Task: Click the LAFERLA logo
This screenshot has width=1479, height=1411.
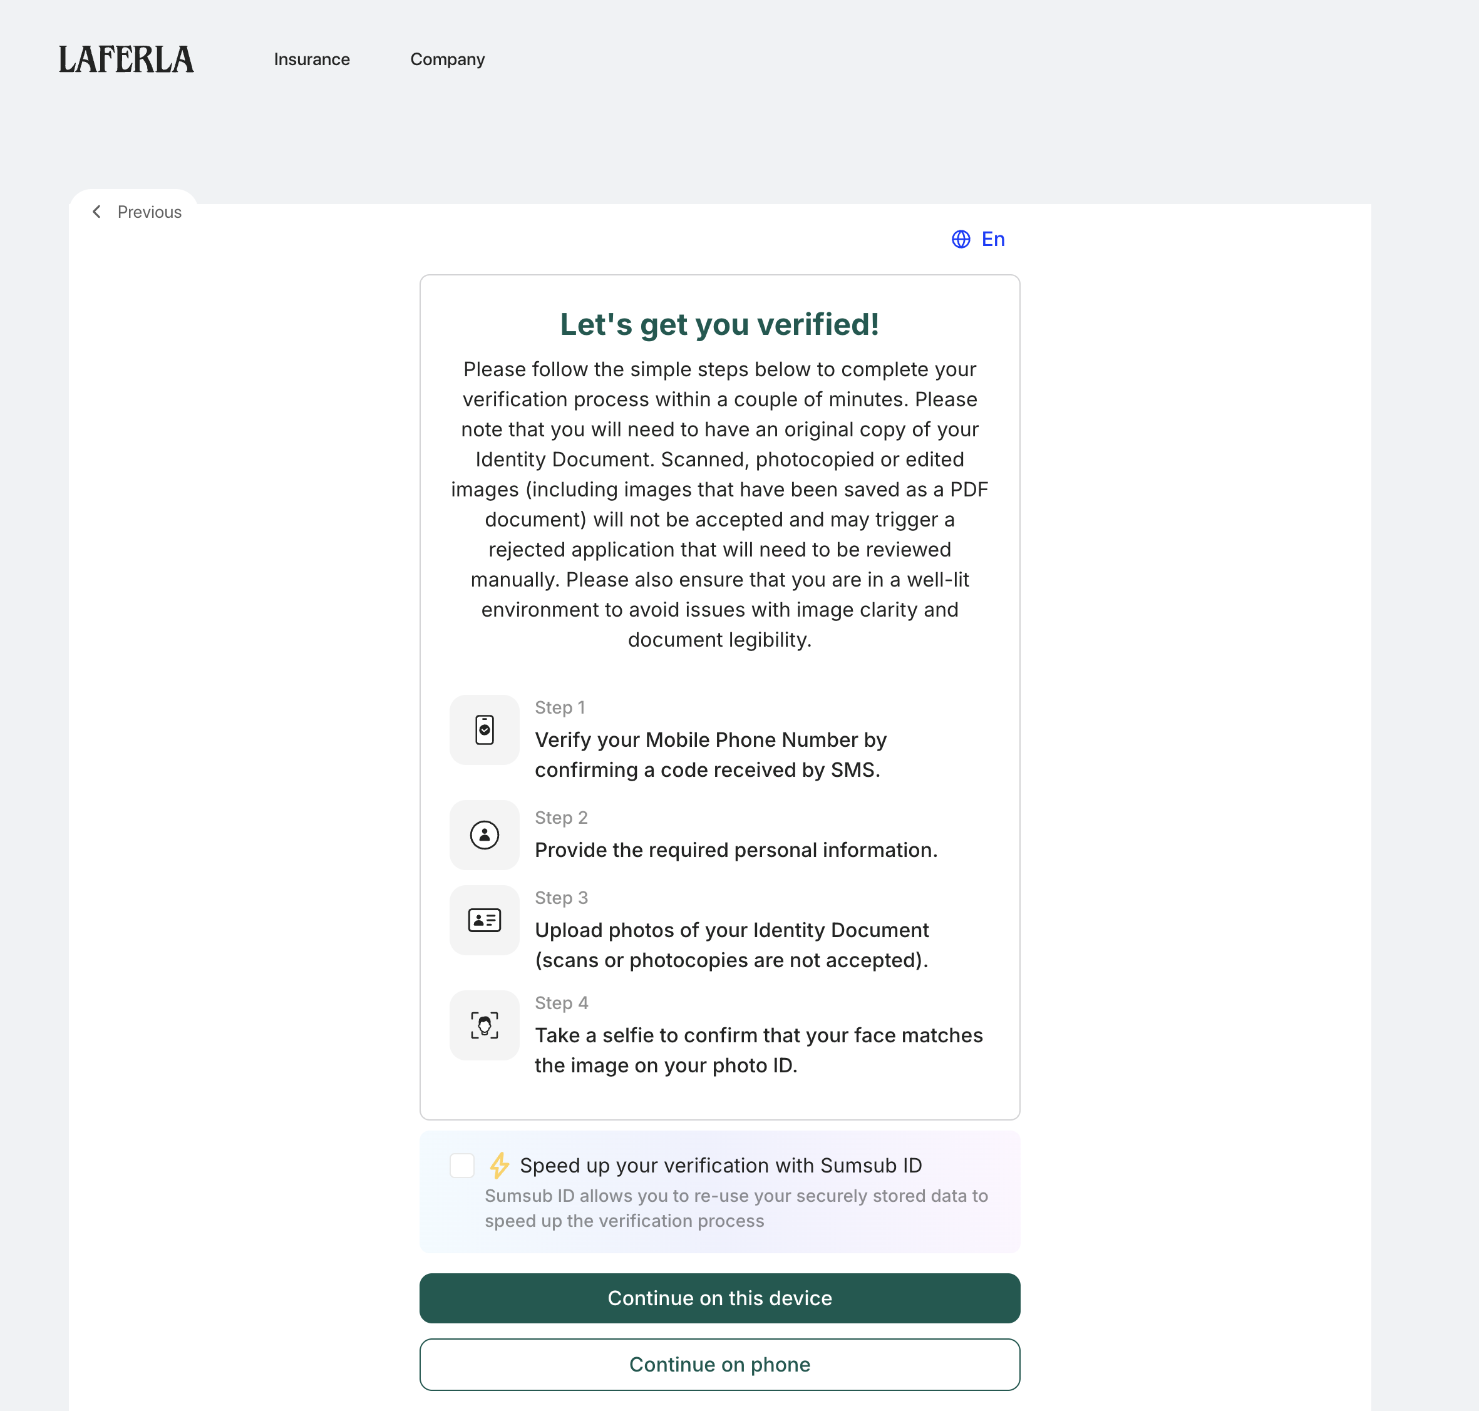Action: coord(126,59)
